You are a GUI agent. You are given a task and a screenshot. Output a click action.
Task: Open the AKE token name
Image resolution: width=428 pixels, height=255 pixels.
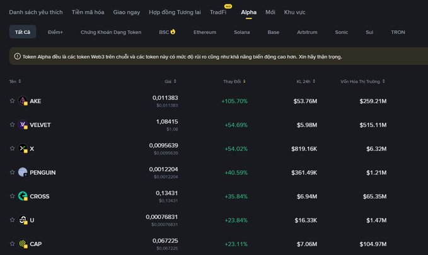(35, 101)
